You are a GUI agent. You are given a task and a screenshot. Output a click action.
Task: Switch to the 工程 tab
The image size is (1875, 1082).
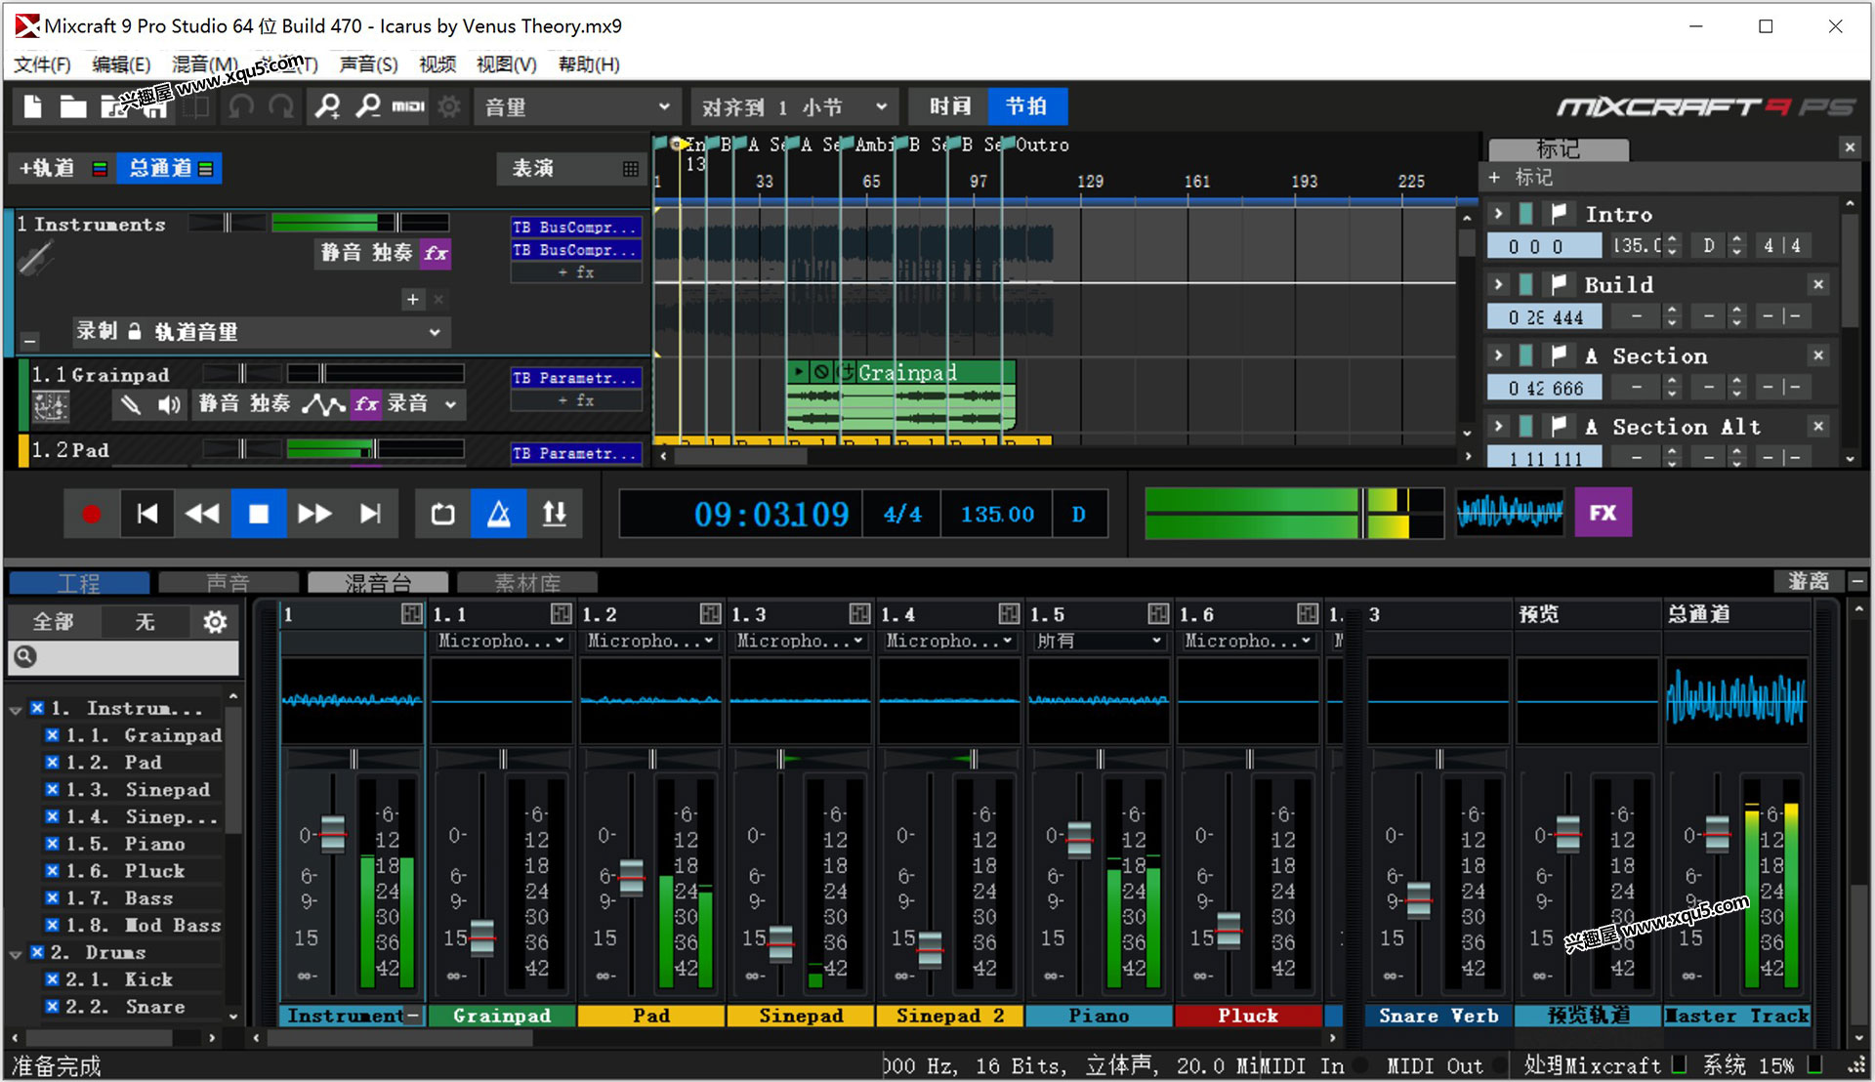coord(79,583)
